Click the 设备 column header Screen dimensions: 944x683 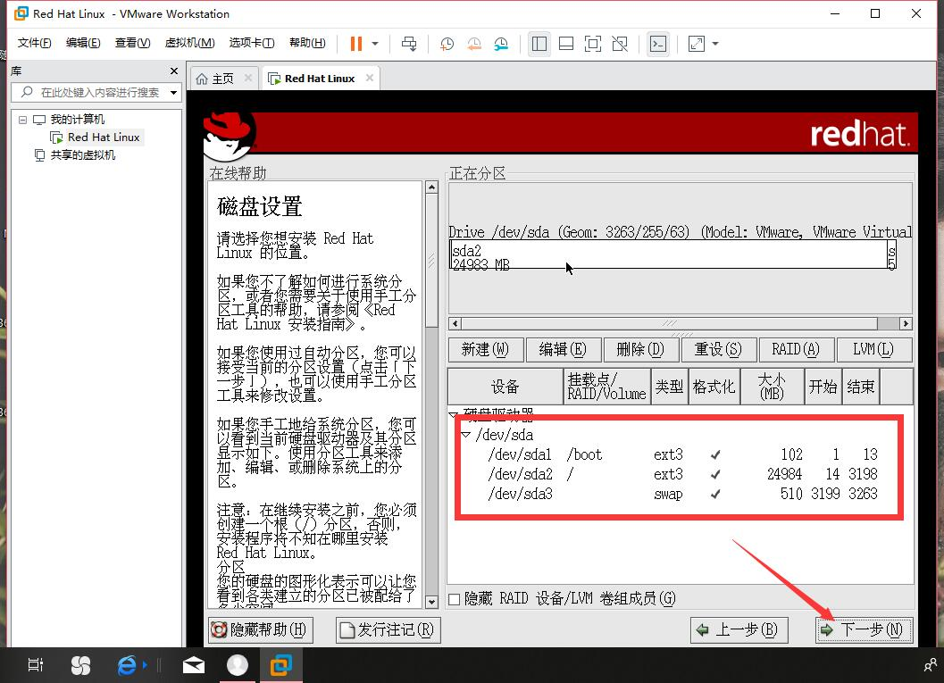point(505,387)
